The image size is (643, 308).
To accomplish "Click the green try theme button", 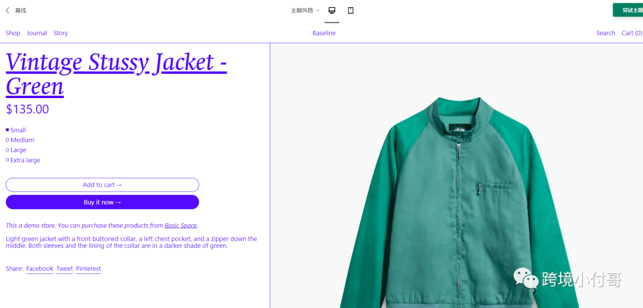I will click(x=628, y=10).
